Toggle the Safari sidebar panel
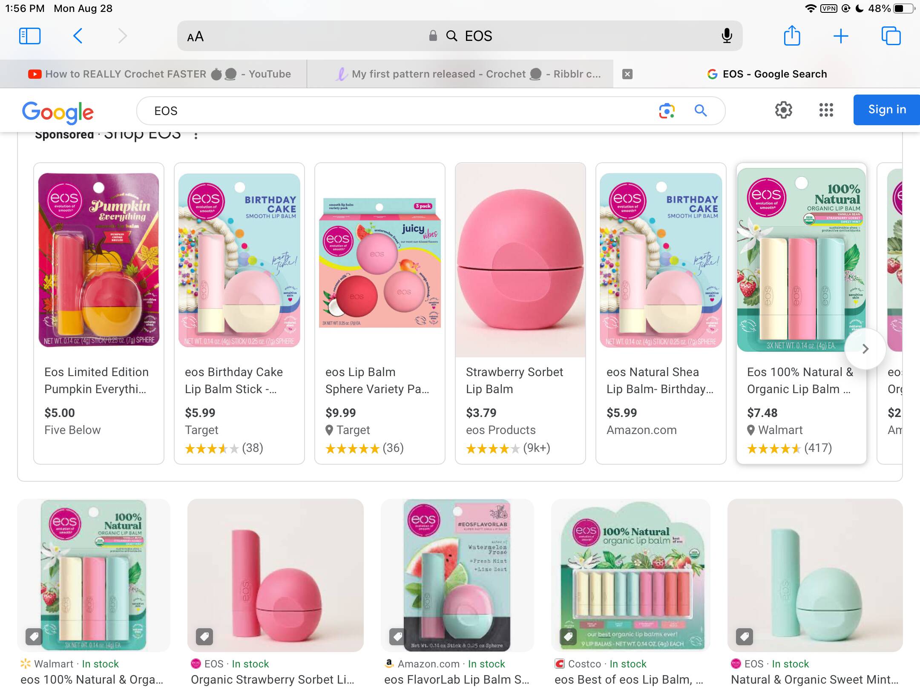 pyautogui.click(x=30, y=36)
